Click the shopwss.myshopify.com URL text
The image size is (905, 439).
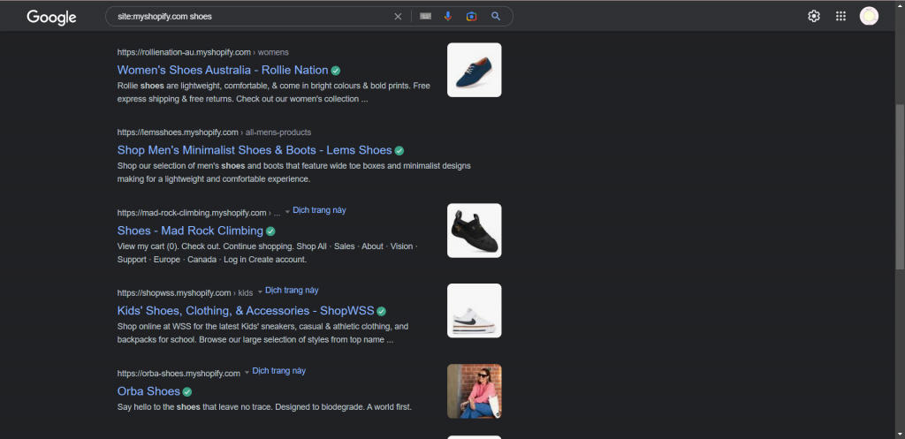(x=174, y=292)
